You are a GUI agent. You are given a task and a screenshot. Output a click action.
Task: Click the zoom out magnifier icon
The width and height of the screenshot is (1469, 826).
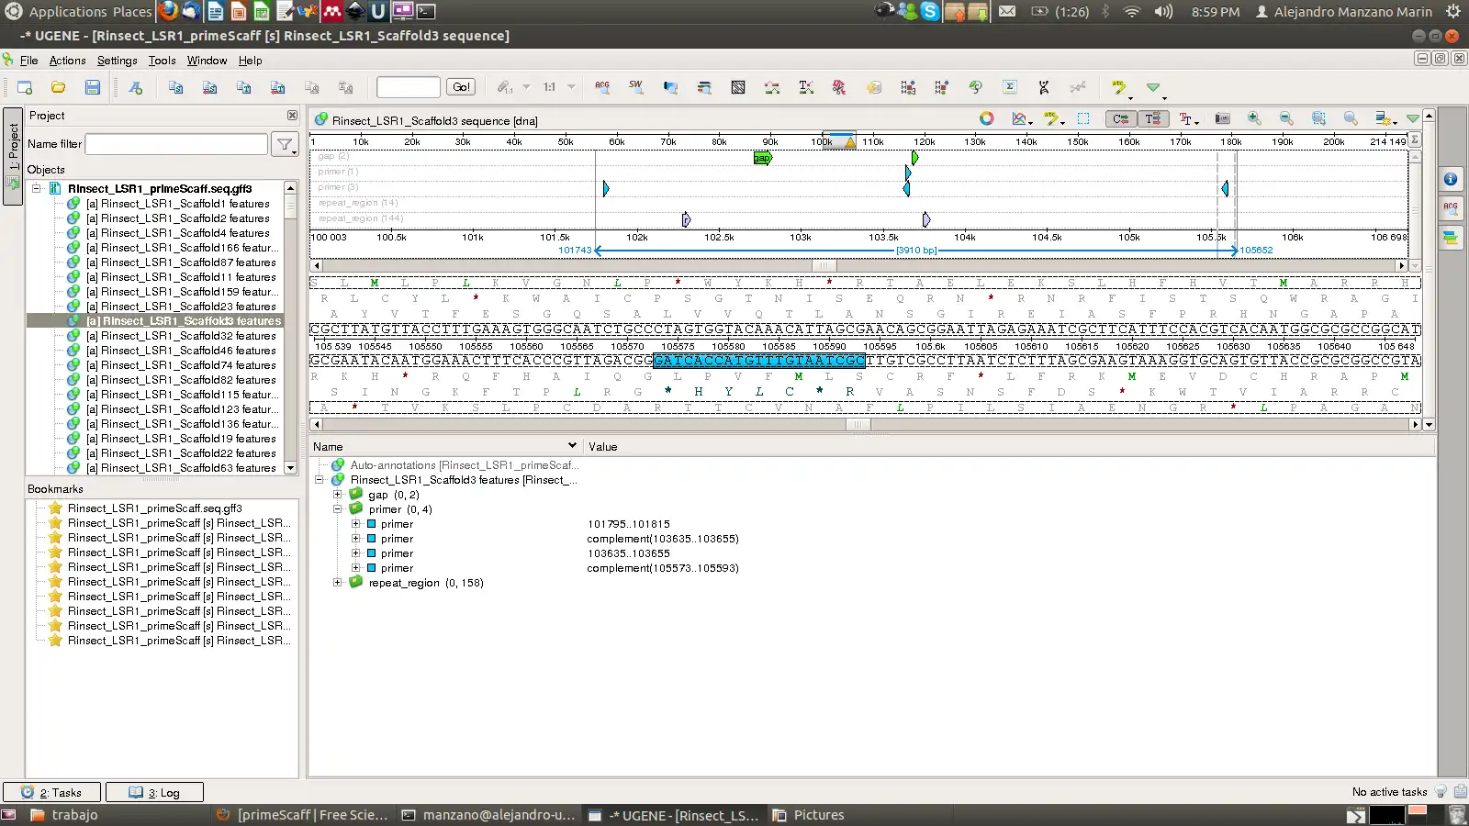(x=1286, y=118)
